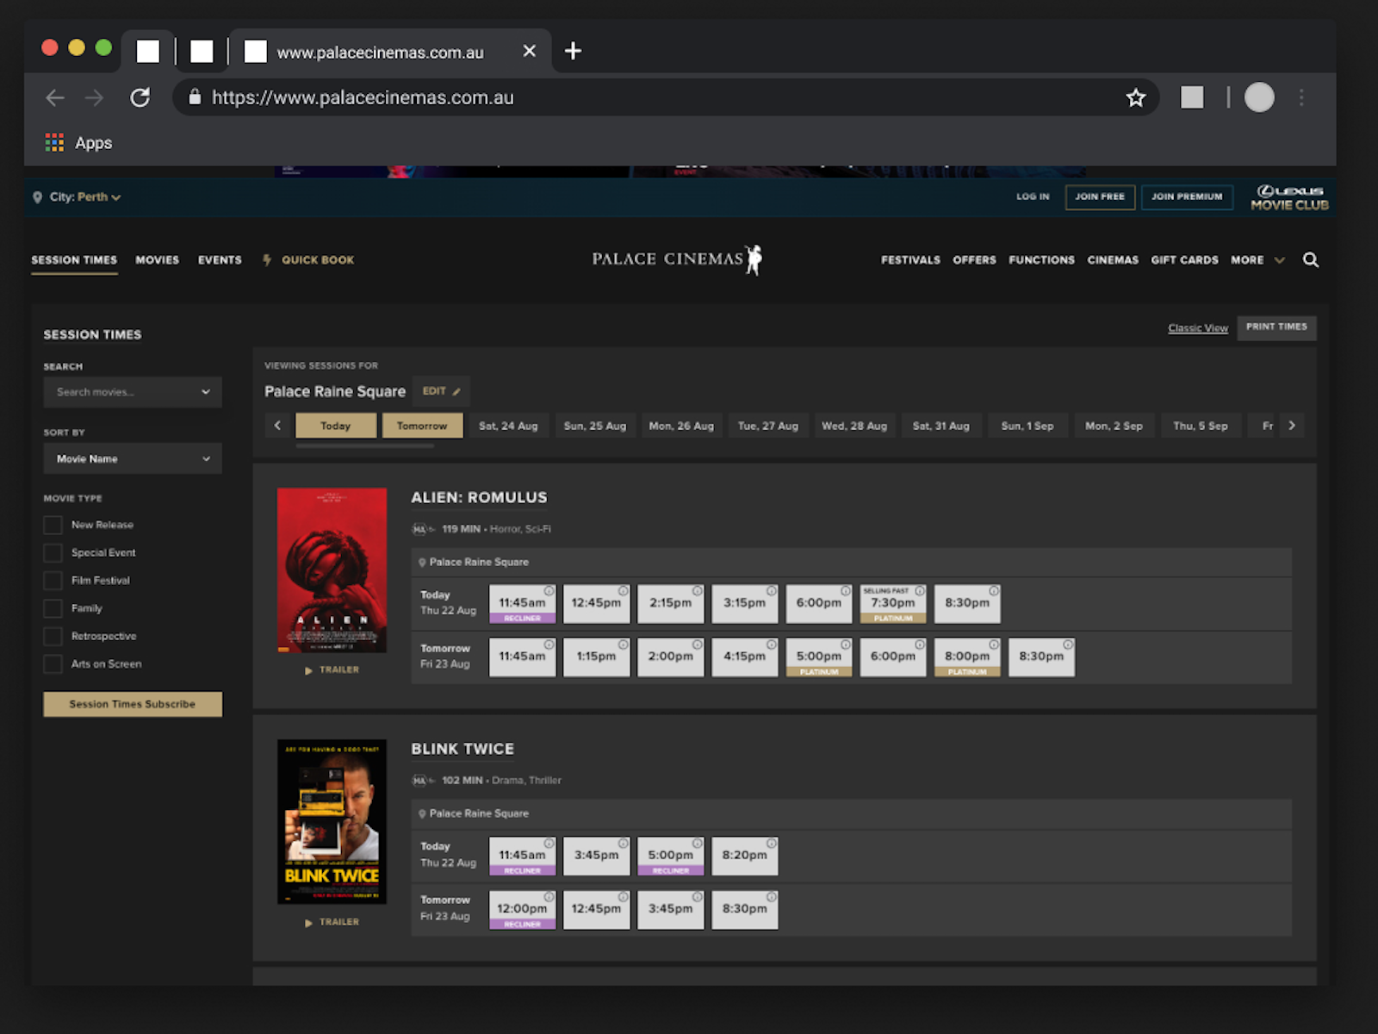The width and height of the screenshot is (1378, 1034).
Task: Show the next dates with the right arrow
Action: (1292, 426)
